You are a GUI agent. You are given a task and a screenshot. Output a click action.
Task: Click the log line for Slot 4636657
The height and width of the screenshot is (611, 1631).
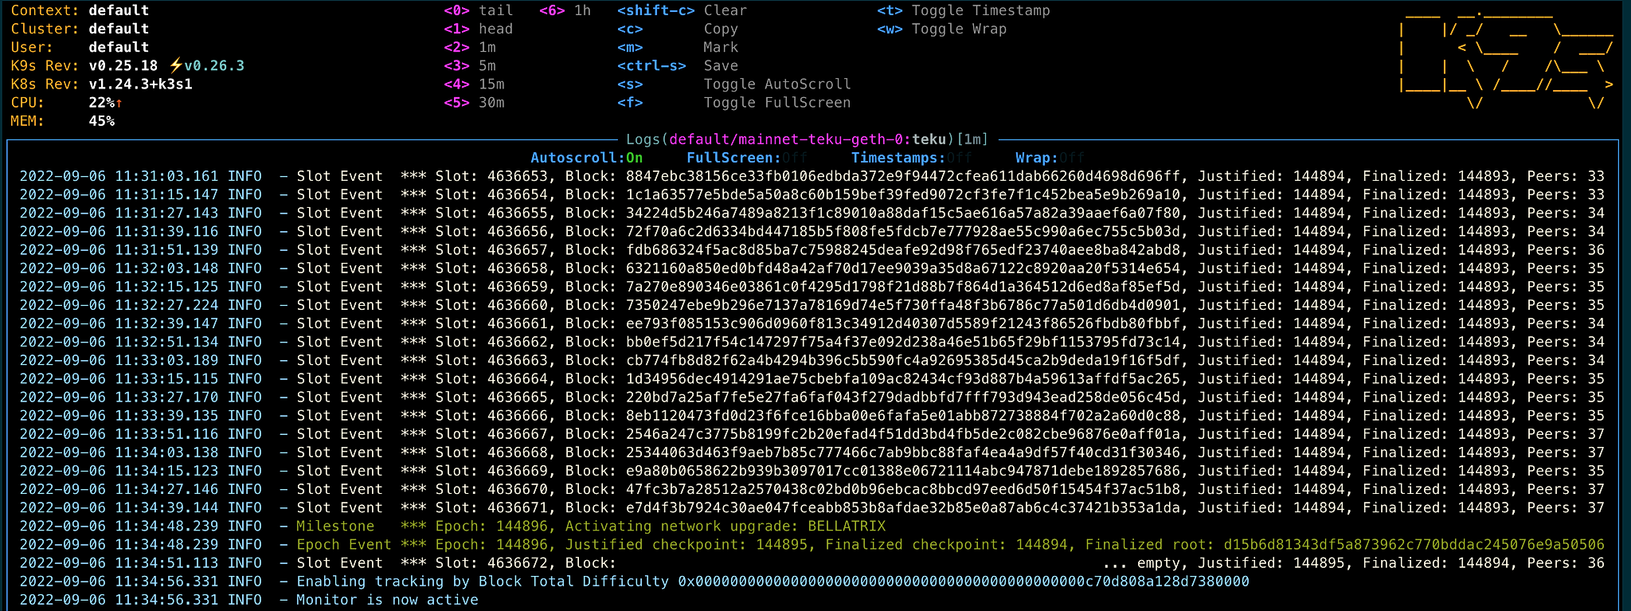point(812,249)
